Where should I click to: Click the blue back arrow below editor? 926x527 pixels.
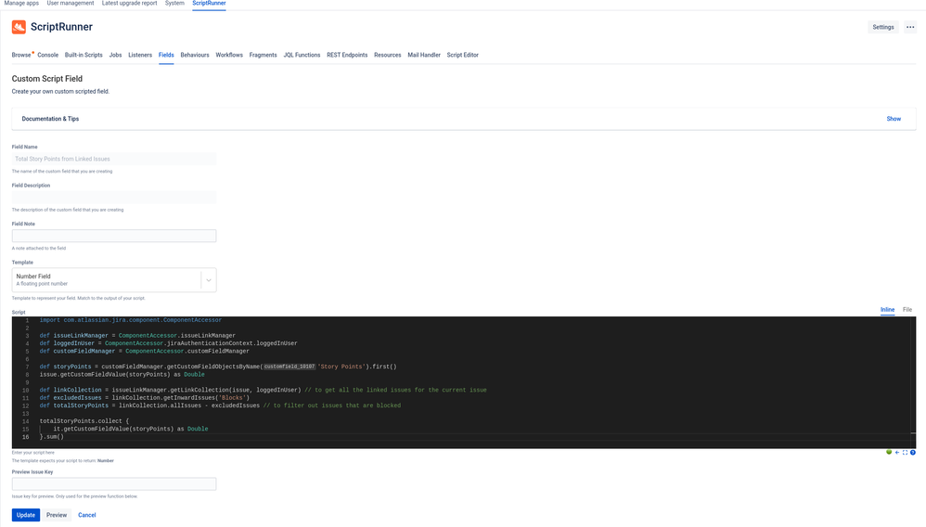(x=897, y=453)
